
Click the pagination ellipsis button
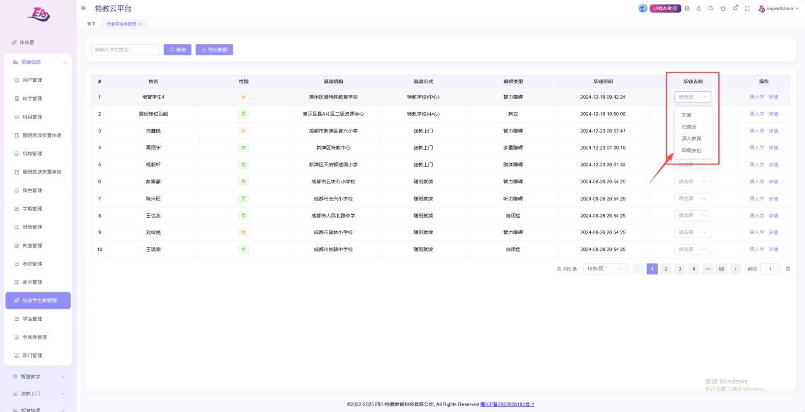pos(707,269)
